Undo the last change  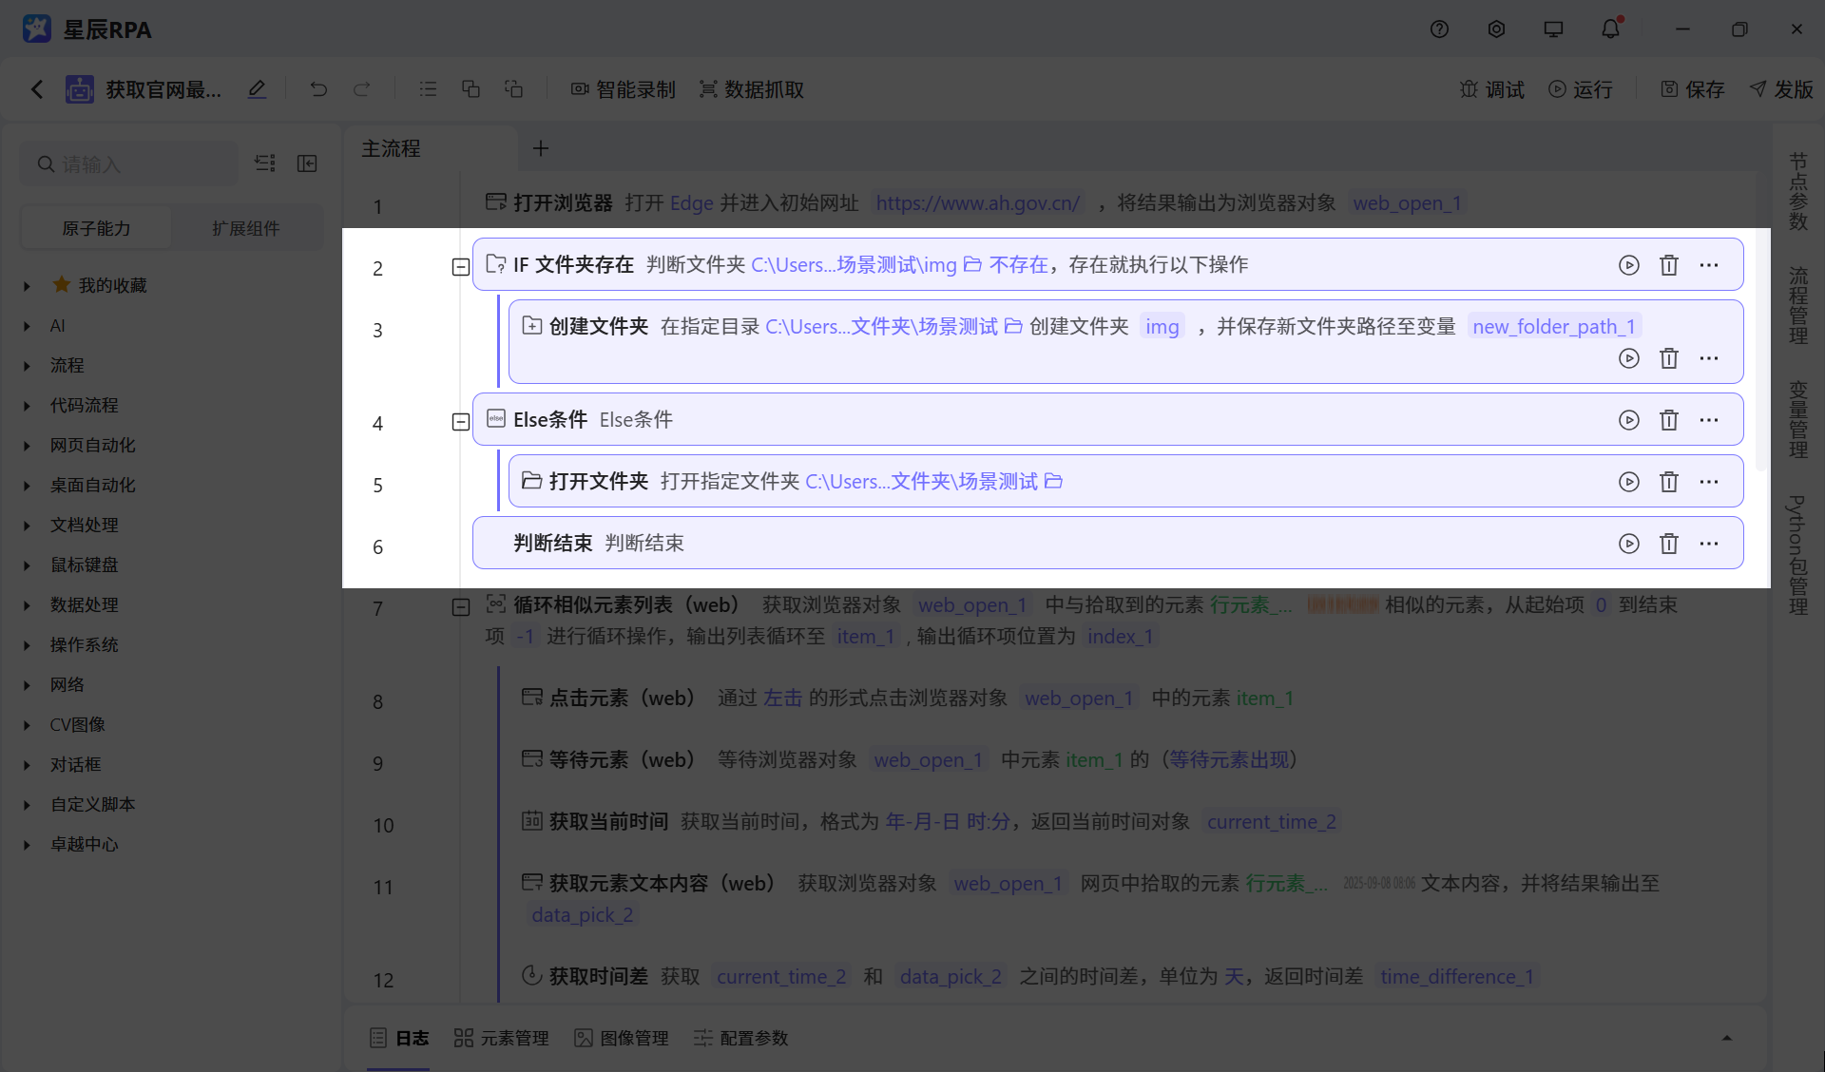click(x=317, y=88)
